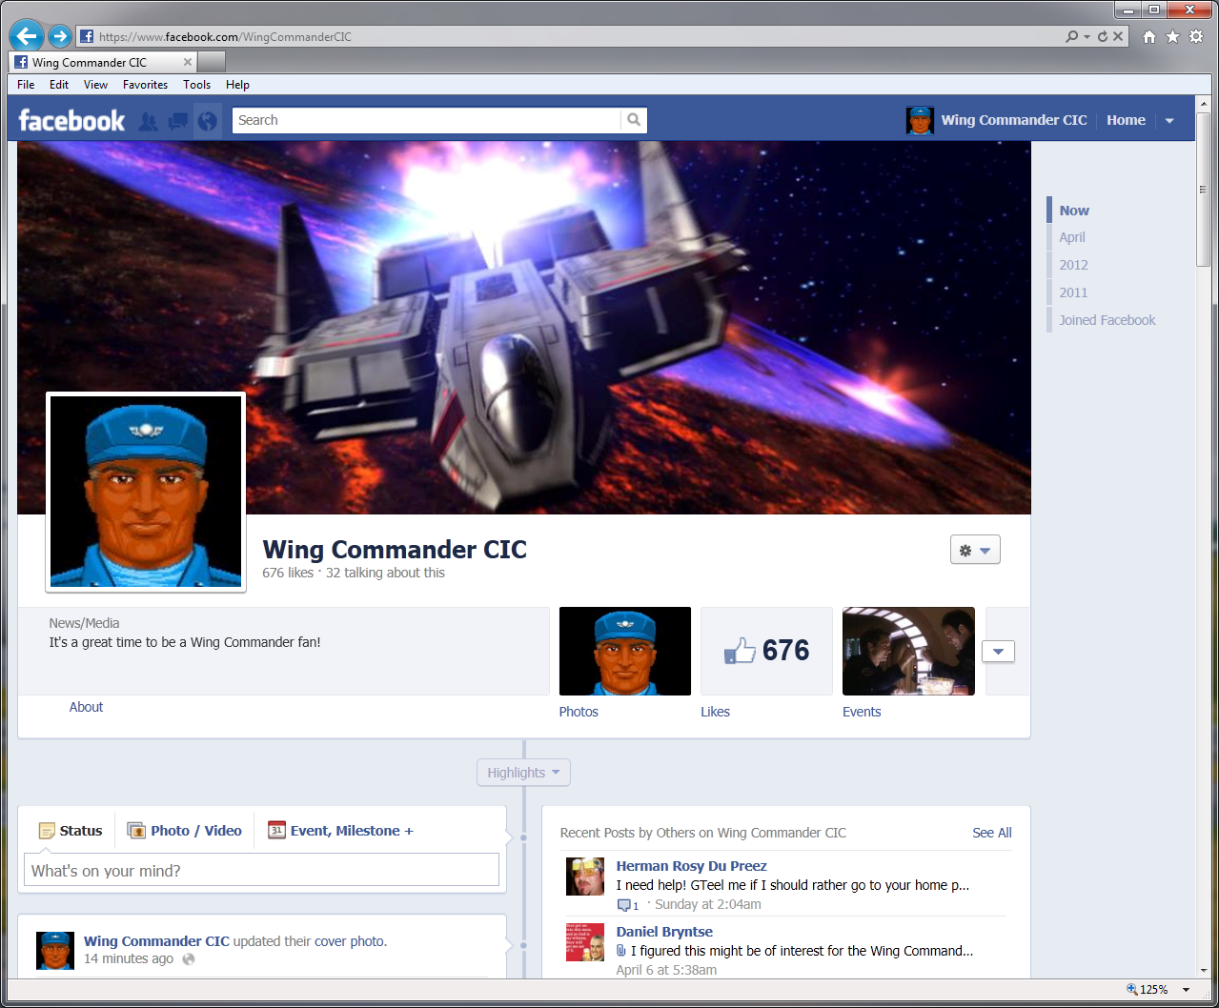Open the browser tools gear icon
The height and width of the screenshot is (1008, 1219).
[1196, 37]
